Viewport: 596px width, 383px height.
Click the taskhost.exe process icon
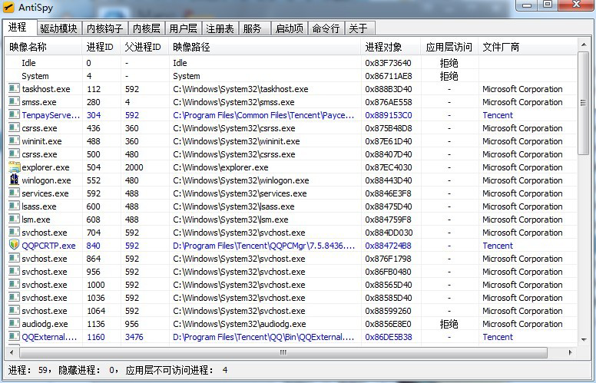tap(14, 89)
